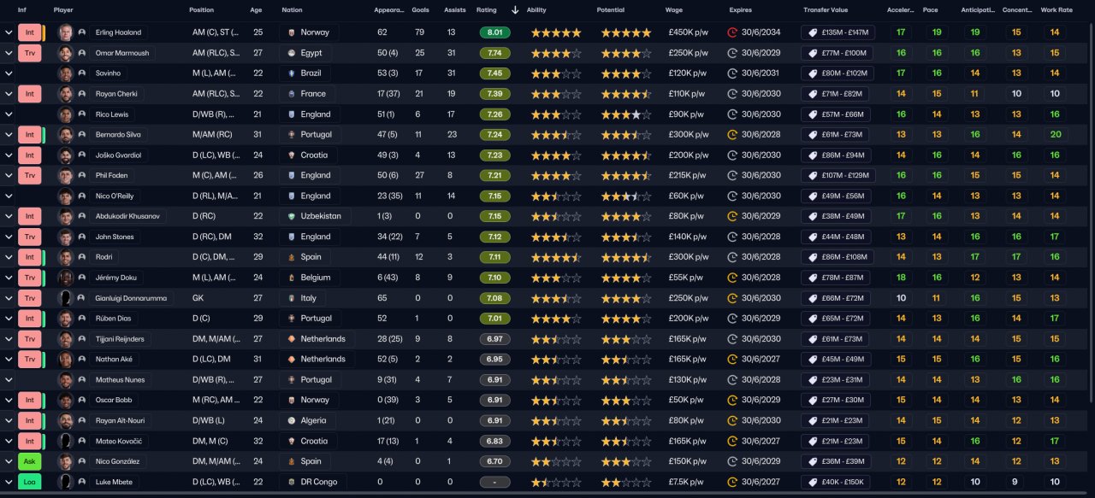Screen dimensions: 1095x498
Task: Click the Norway flag icon in Haaland's row
Action: 293,32
